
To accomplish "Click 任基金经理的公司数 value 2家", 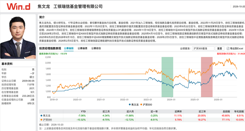I will (33, 99).
